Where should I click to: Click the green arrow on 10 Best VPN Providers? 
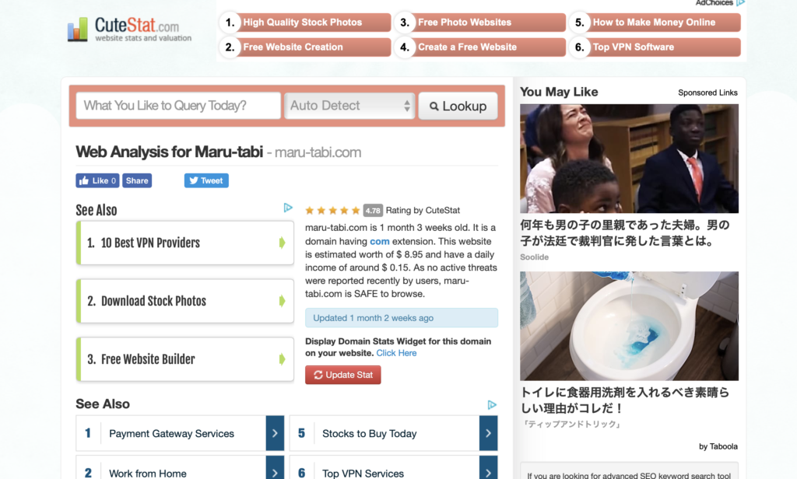tap(282, 243)
